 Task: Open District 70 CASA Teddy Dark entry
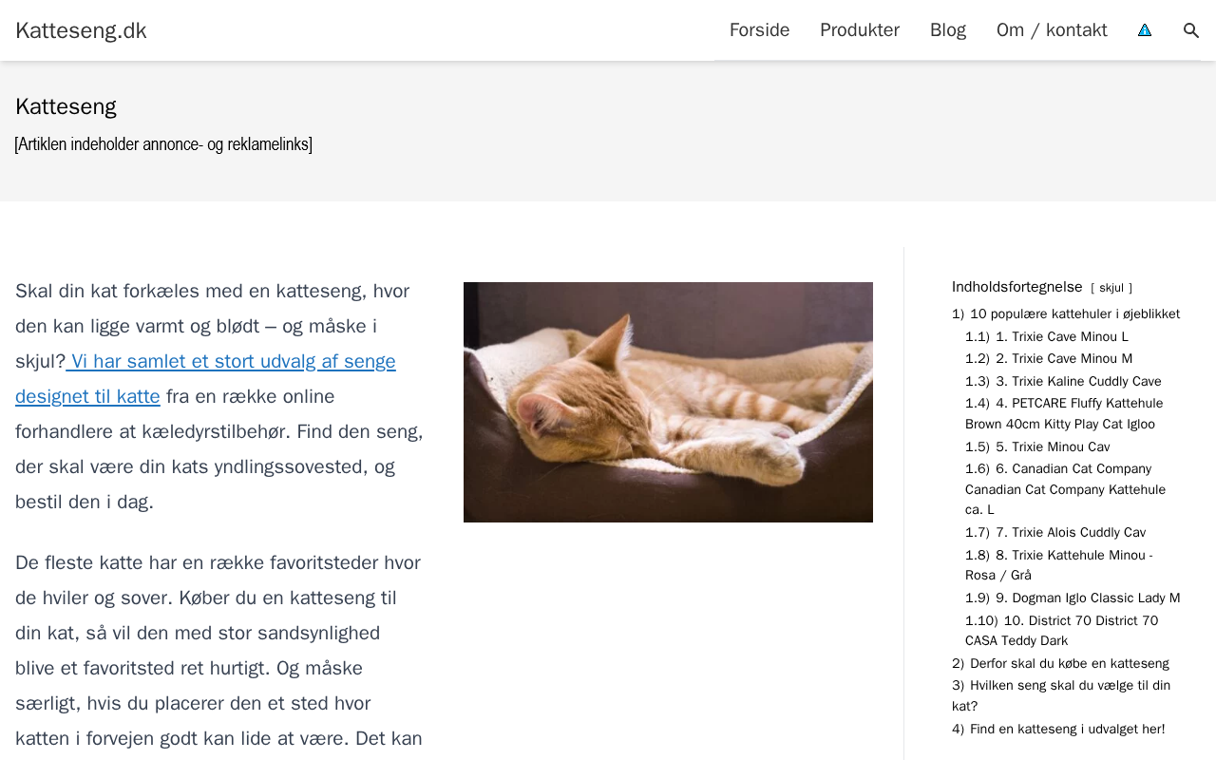click(1062, 631)
